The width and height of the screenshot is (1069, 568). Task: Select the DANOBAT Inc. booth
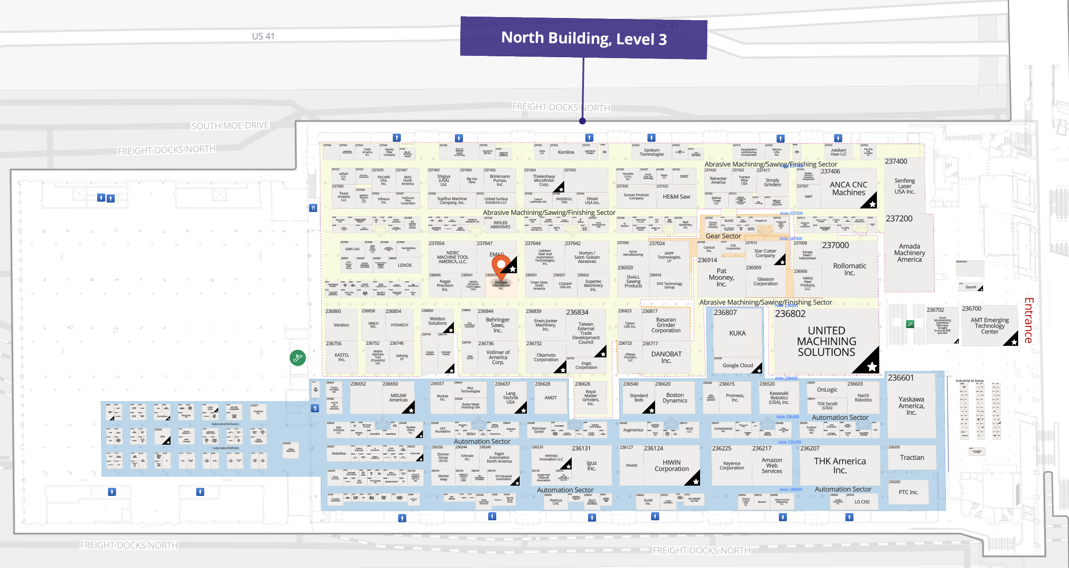666,357
